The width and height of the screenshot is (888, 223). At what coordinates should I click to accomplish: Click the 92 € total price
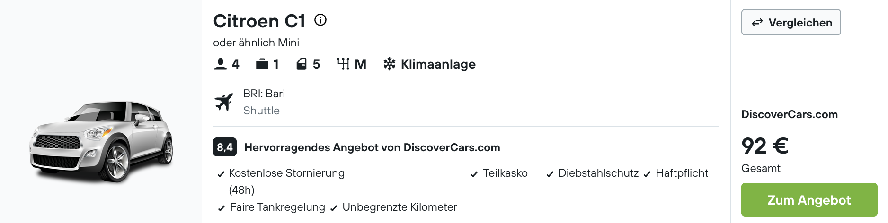click(x=764, y=146)
